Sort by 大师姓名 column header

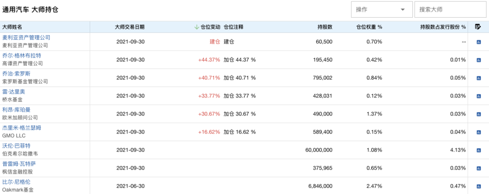12,27
